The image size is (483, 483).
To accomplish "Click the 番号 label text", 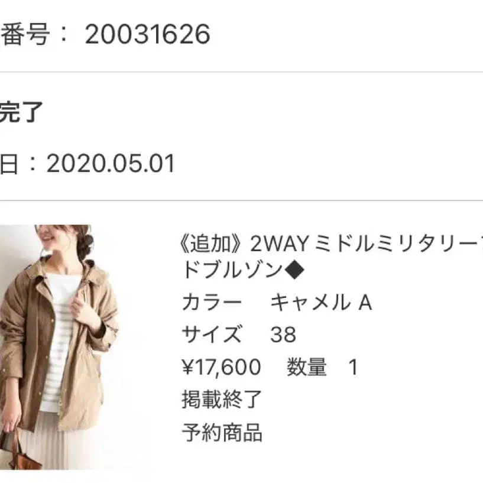I will (25, 34).
